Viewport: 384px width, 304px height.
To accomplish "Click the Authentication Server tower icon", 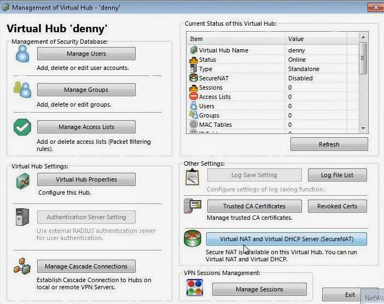I will (22, 217).
